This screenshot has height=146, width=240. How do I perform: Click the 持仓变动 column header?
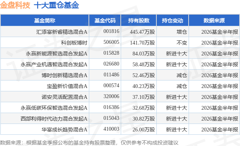point(172,21)
